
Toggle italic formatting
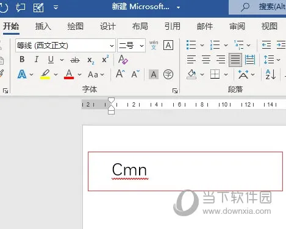(37, 60)
